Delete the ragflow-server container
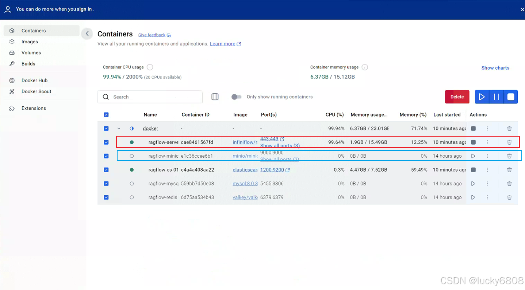This screenshot has height=290, width=525. [509, 142]
